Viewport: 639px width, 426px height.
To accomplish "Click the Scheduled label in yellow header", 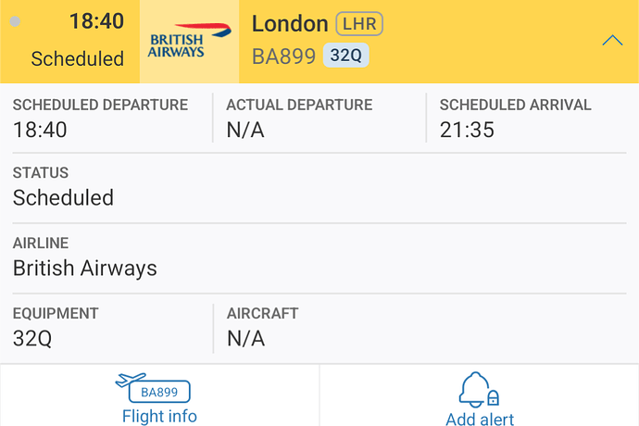I will (x=77, y=58).
